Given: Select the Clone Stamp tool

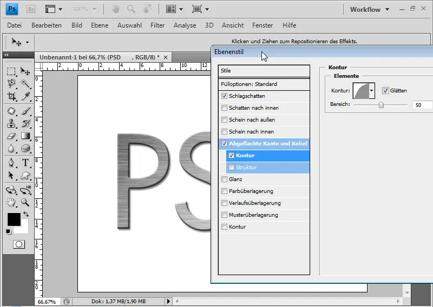Looking at the screenshot, I should pos(11,123).
